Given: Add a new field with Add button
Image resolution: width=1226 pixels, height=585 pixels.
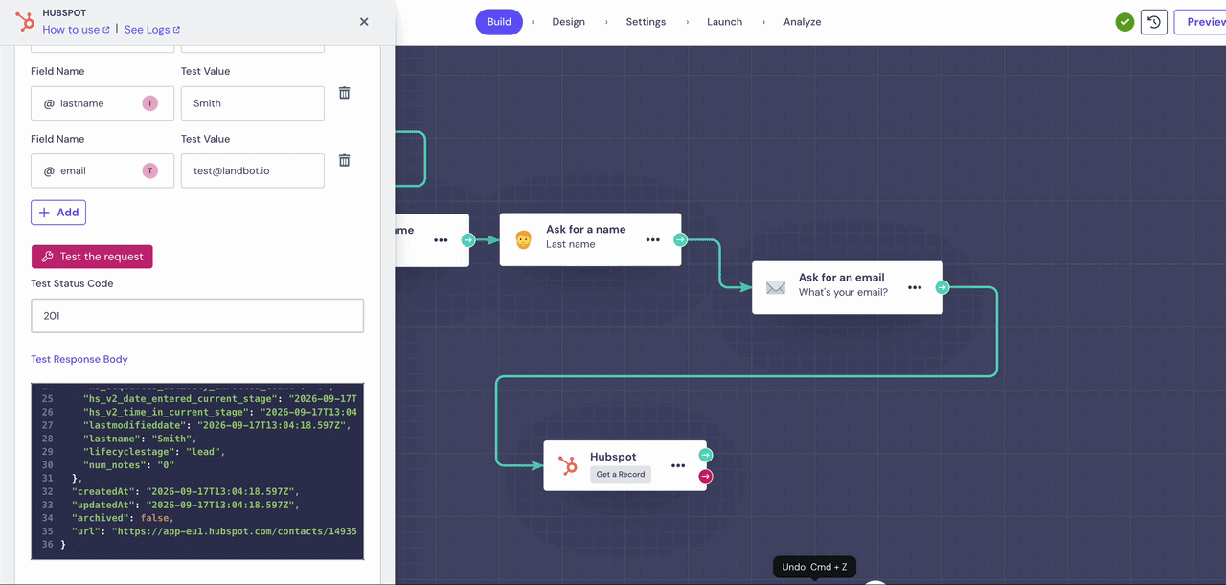Looking at the screenshot, I should coord(58,213).
